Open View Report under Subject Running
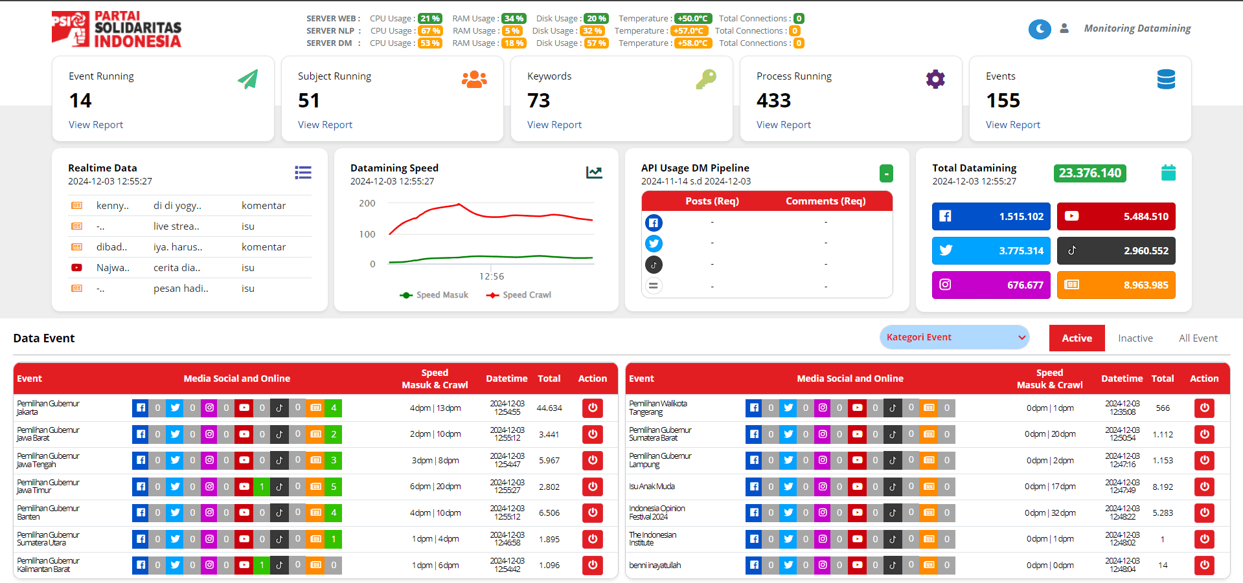Screen dimensions: 1243x583 point(325,125)
